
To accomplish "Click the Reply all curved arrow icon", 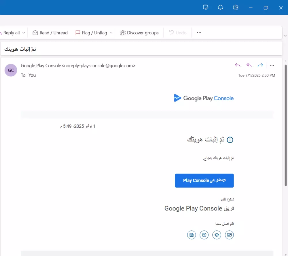I will (x=249, y=65).
